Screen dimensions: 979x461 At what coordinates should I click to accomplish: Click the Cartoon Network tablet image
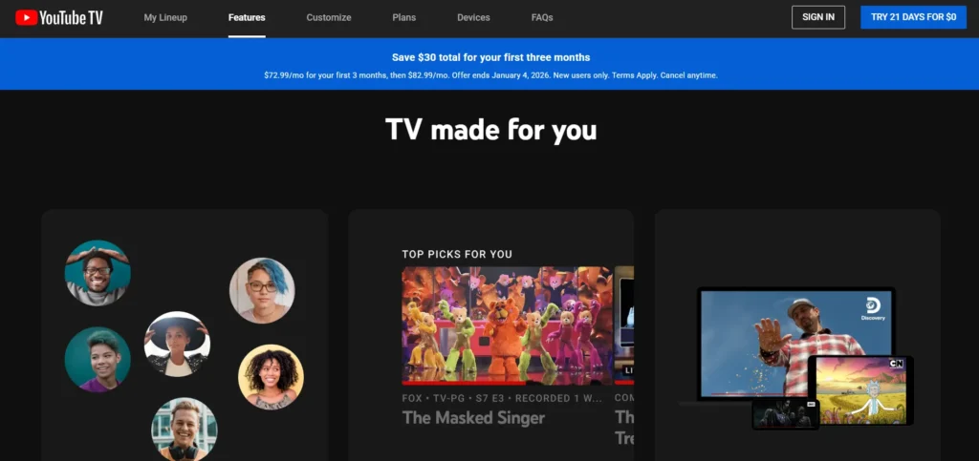860,389
